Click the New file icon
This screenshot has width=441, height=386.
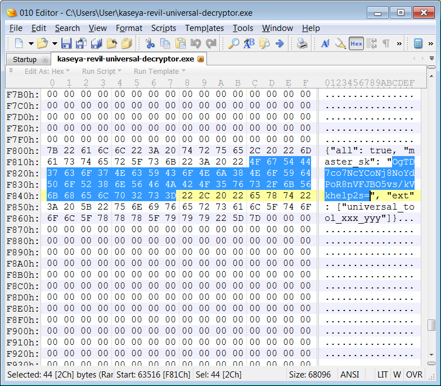tap(19, 43)
